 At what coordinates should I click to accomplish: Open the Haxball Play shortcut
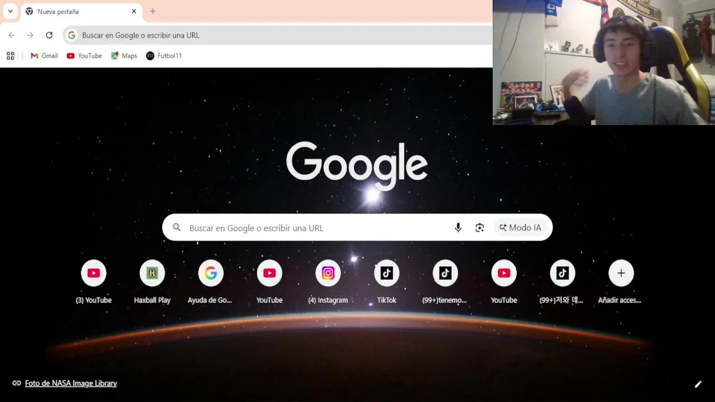tap(152, 283)
